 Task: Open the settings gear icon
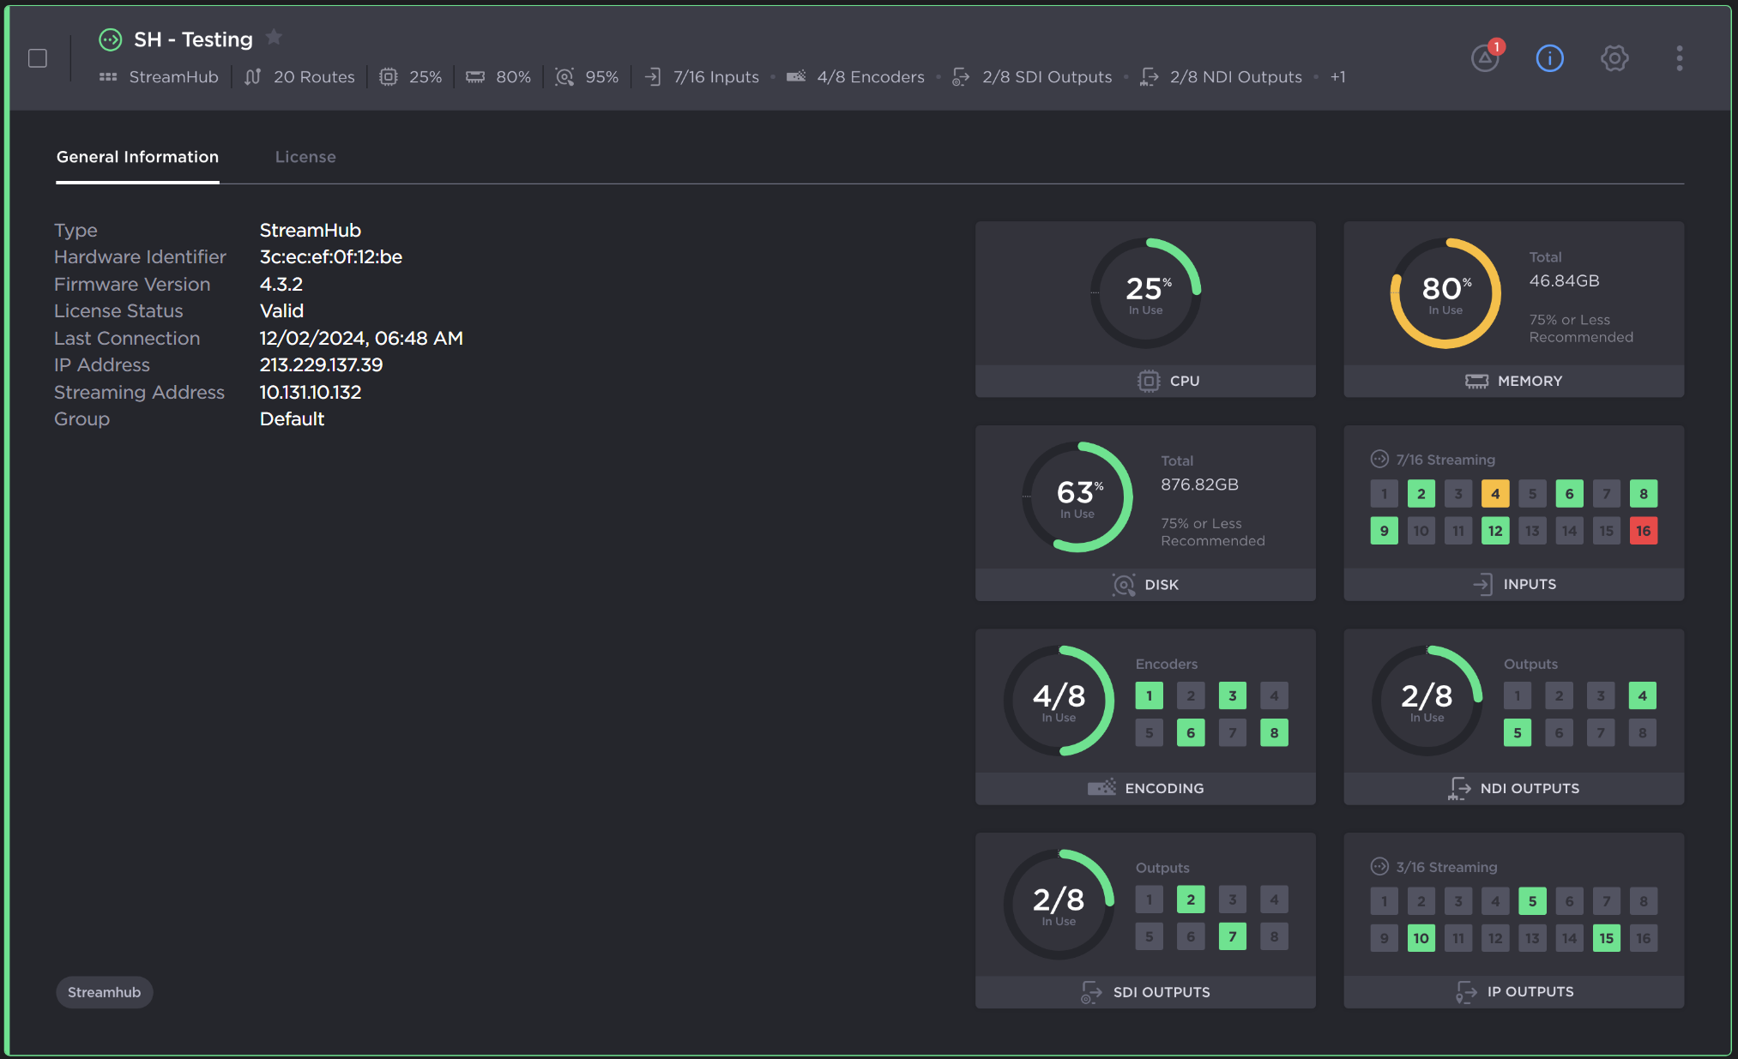click(x=1614, y=58)
